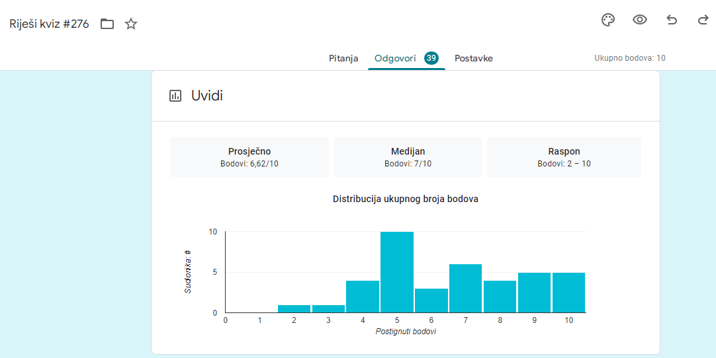Click the tallest bar at score 5

tap(397, 272)
